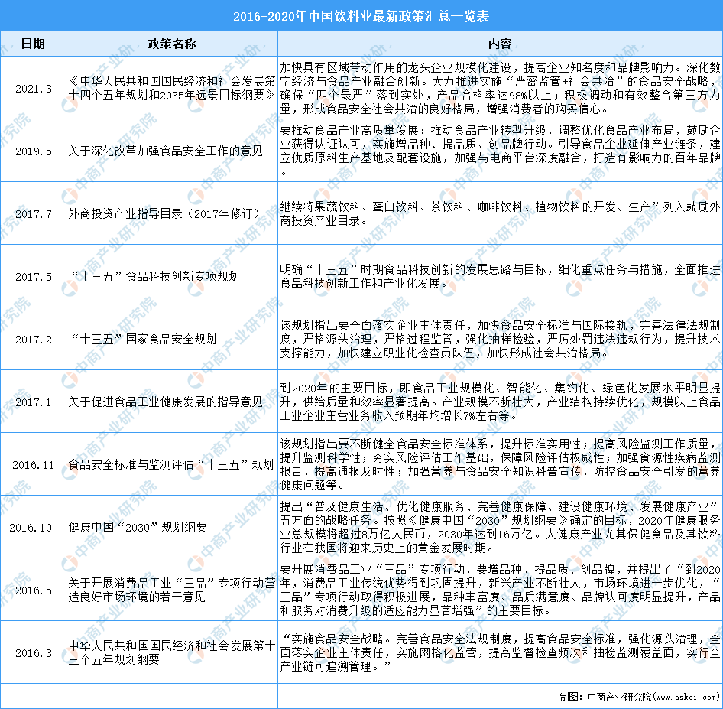723x709 pixels.
Task: Click the date cell "2016.10"
Action: pyautogui.click(x=31, y=528)
